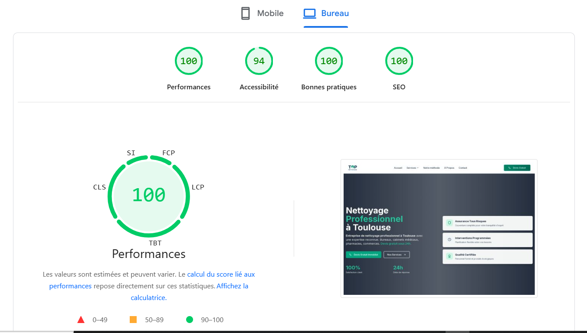The width and height of the screenshot is (587, 333).
Task: Click the FCP metric label on the gauge
Action: pos(169,153)
